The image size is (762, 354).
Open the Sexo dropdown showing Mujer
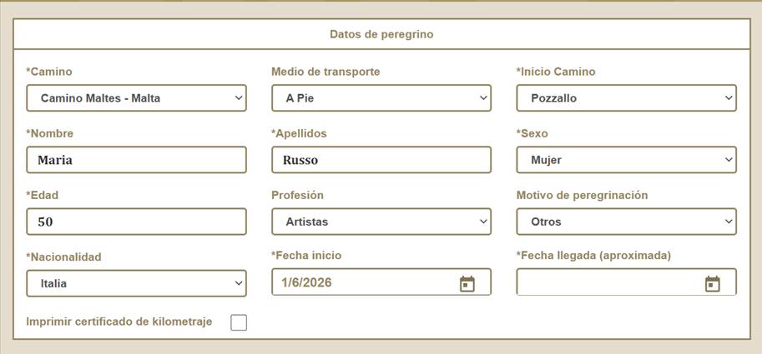point(627,160)
